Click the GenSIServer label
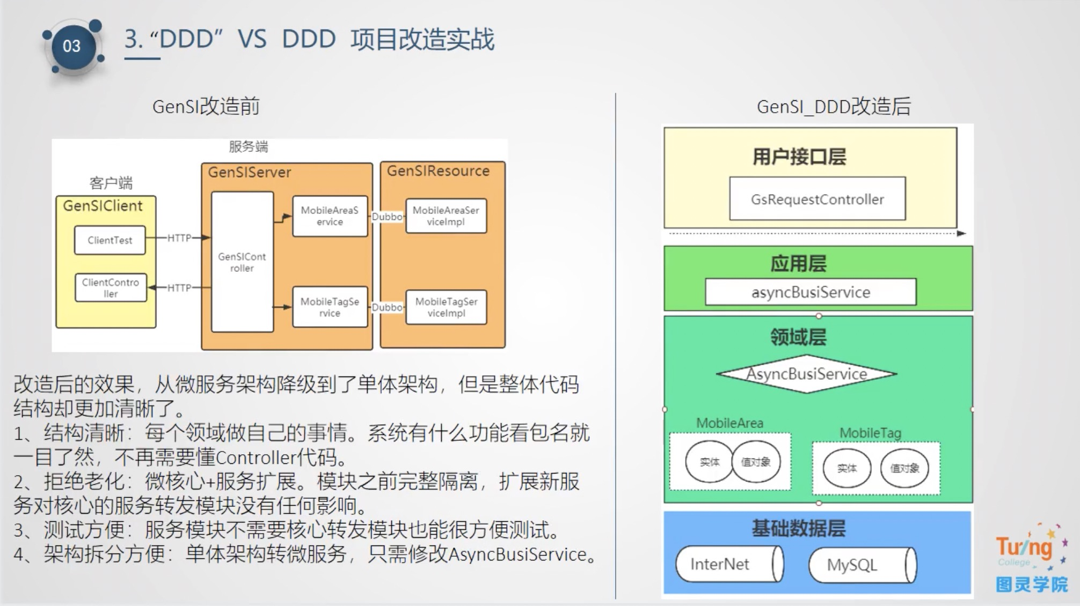This screenshot has width=1080, height=606. (250, 172)
